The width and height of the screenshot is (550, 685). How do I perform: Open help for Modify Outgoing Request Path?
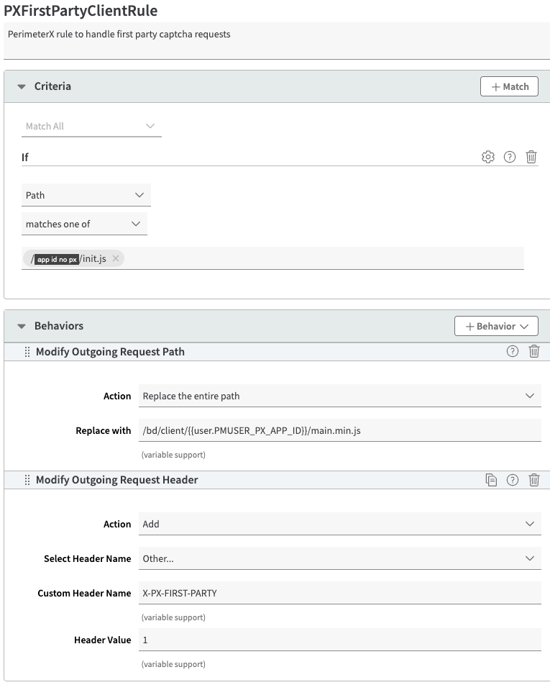[513, 352]
